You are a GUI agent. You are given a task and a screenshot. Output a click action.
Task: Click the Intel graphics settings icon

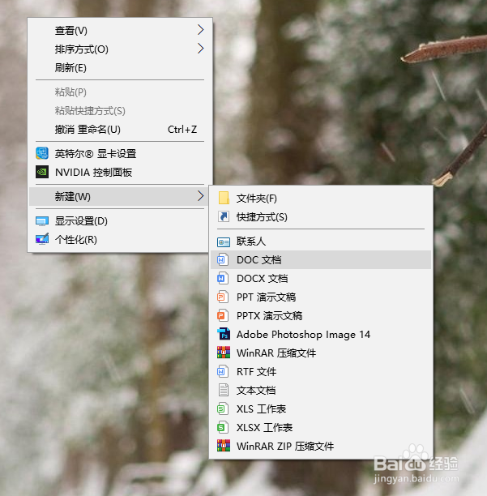click(x=42, y=153)
